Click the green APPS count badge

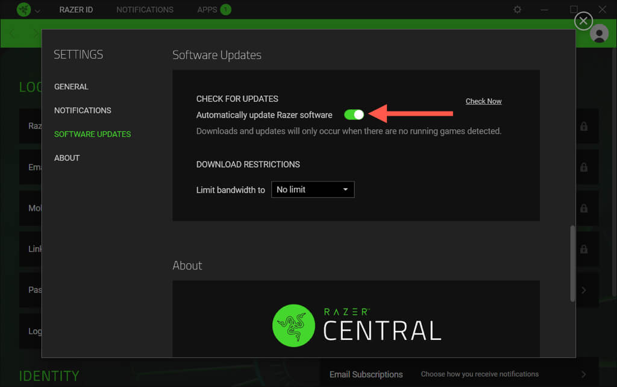click(225, 10)
